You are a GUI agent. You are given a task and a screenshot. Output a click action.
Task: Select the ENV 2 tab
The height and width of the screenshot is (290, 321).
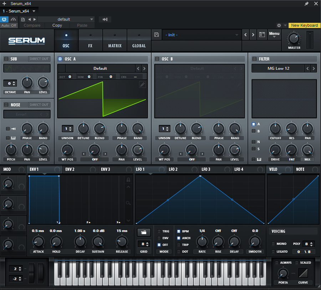tap(81, 169)
